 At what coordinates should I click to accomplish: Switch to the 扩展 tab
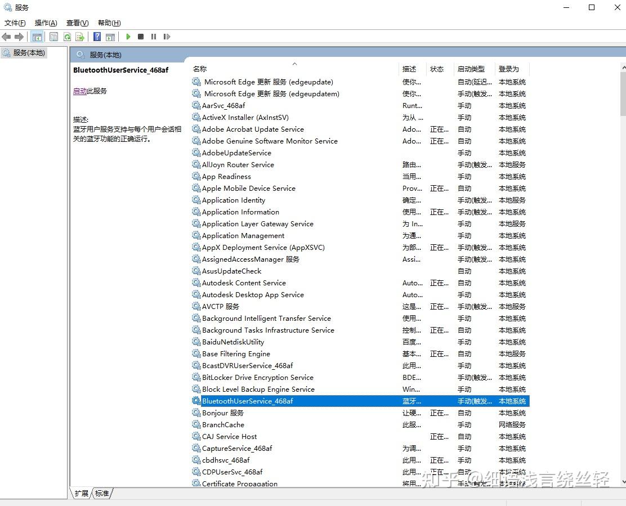click(x=82, y=493)
